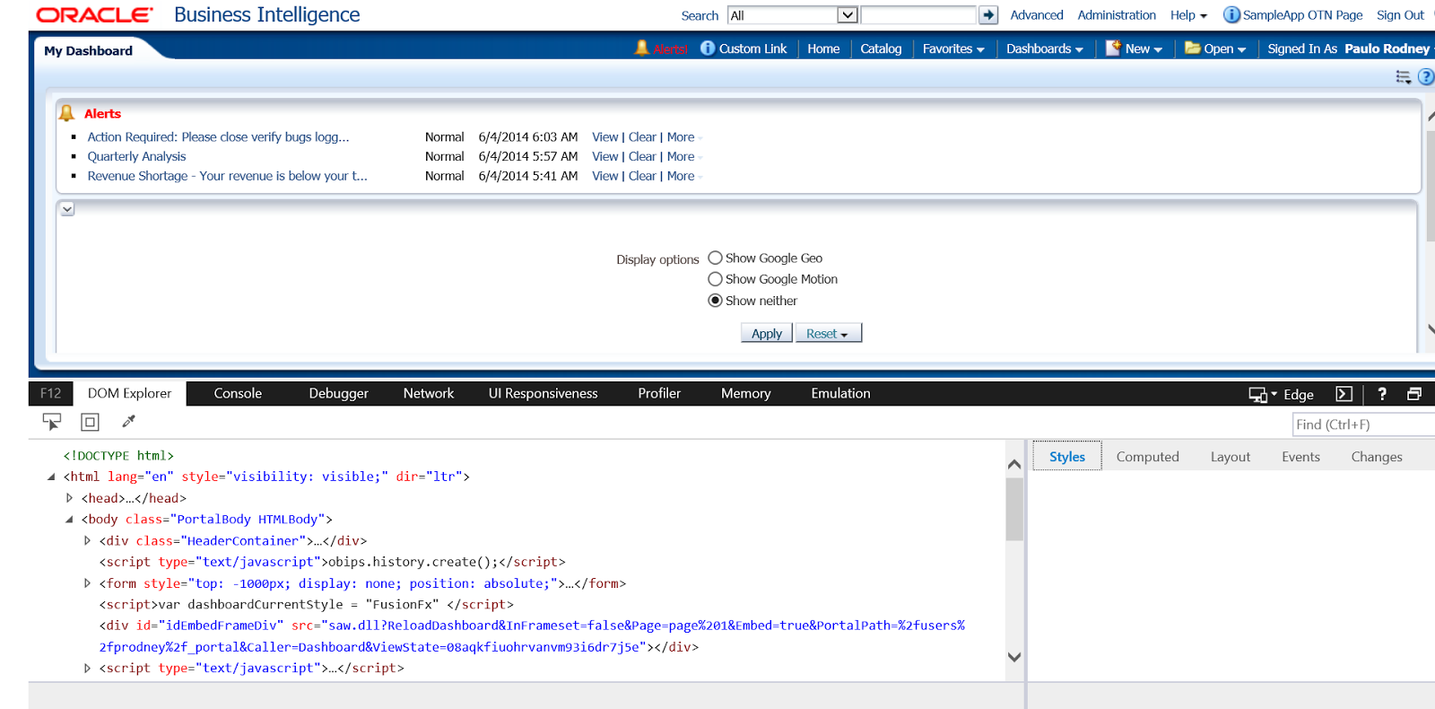Image resolution: width=1435 pixels, height=709 pixels.
Task: Select the Show Google Motion option
Action: tap(715, 279)
